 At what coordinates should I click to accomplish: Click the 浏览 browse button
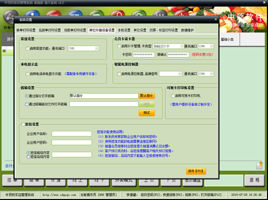click(x=147, y=104)
